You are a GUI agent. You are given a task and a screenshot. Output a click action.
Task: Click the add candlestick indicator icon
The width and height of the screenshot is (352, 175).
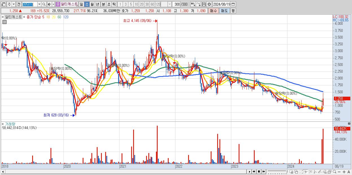193,4
